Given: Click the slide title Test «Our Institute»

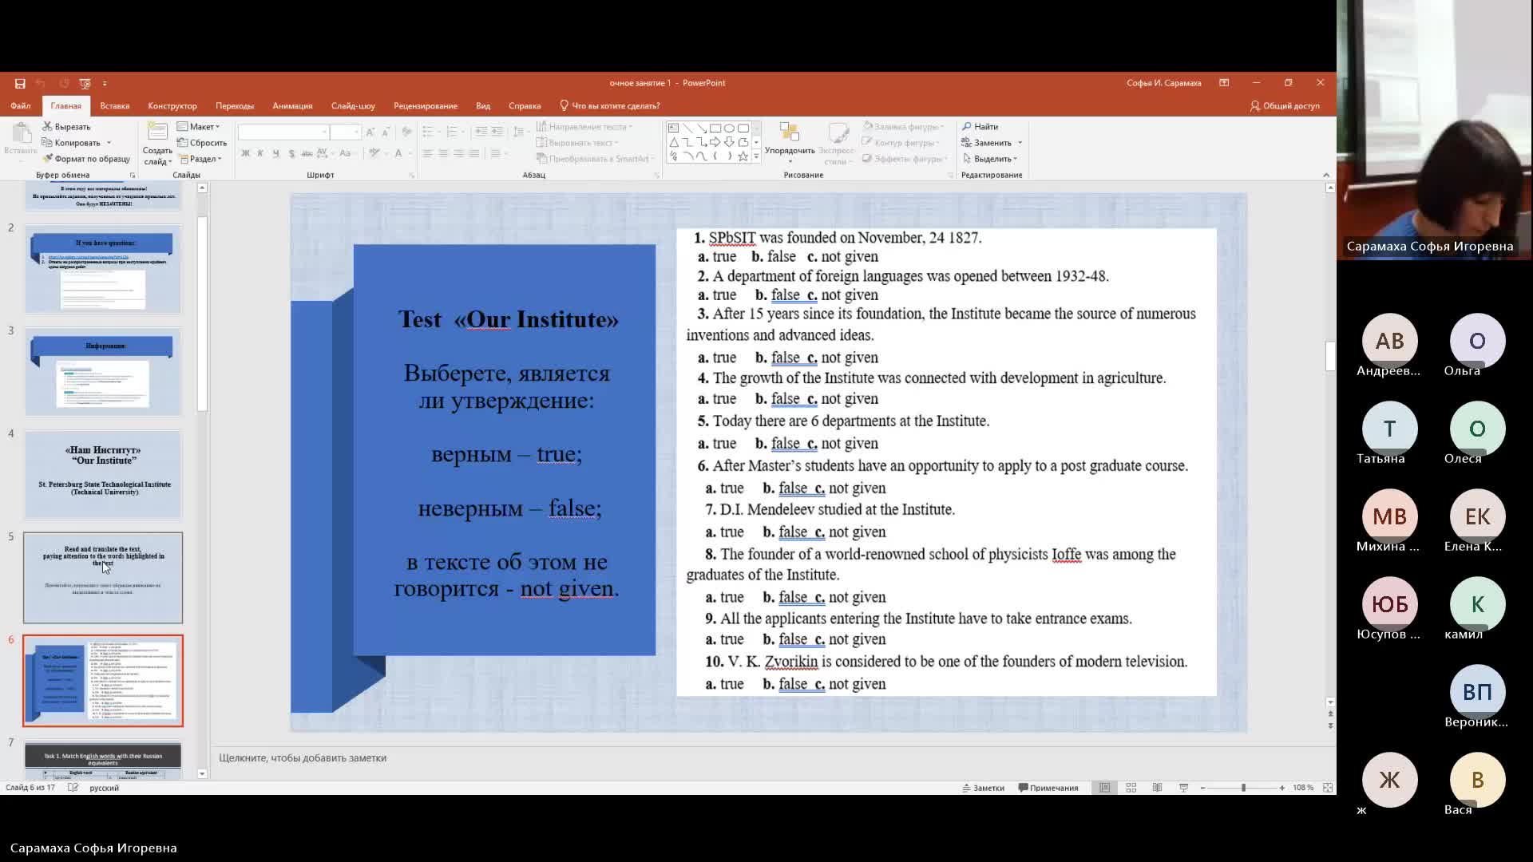Looking at the screenshot, I should (509, 319).
